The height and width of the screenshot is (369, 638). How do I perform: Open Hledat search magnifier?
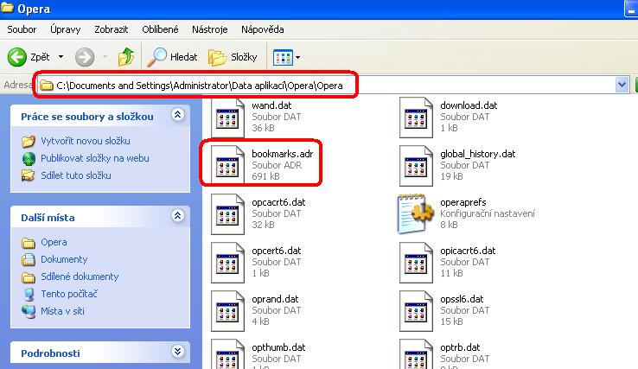157,57
